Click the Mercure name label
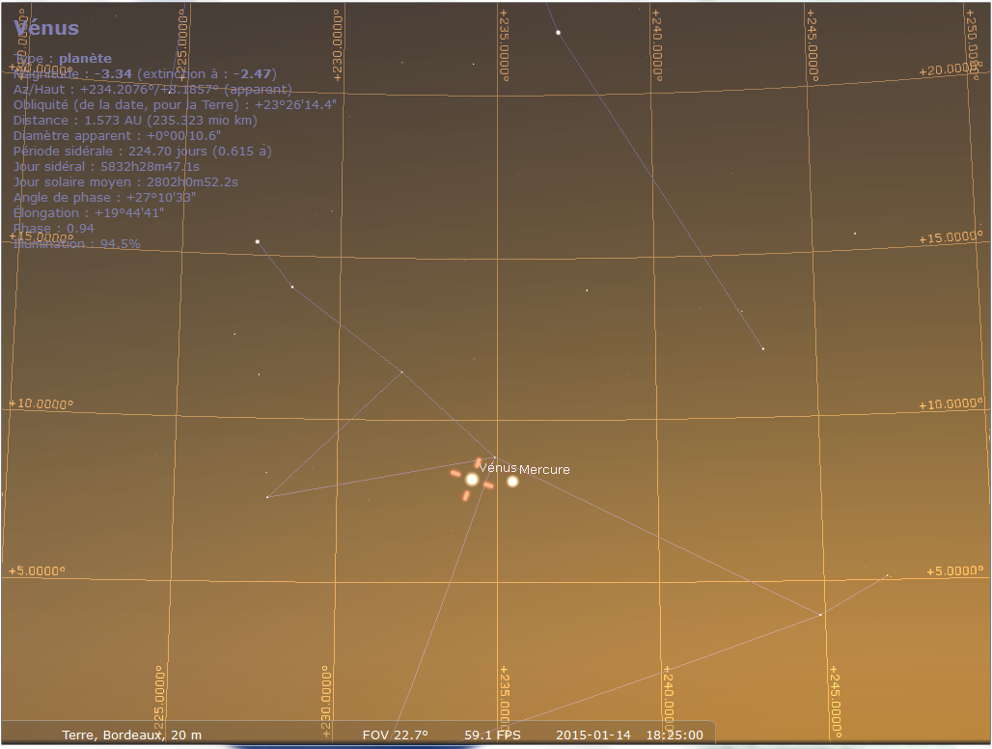992x749 pixels. click(x=544, y=470)
